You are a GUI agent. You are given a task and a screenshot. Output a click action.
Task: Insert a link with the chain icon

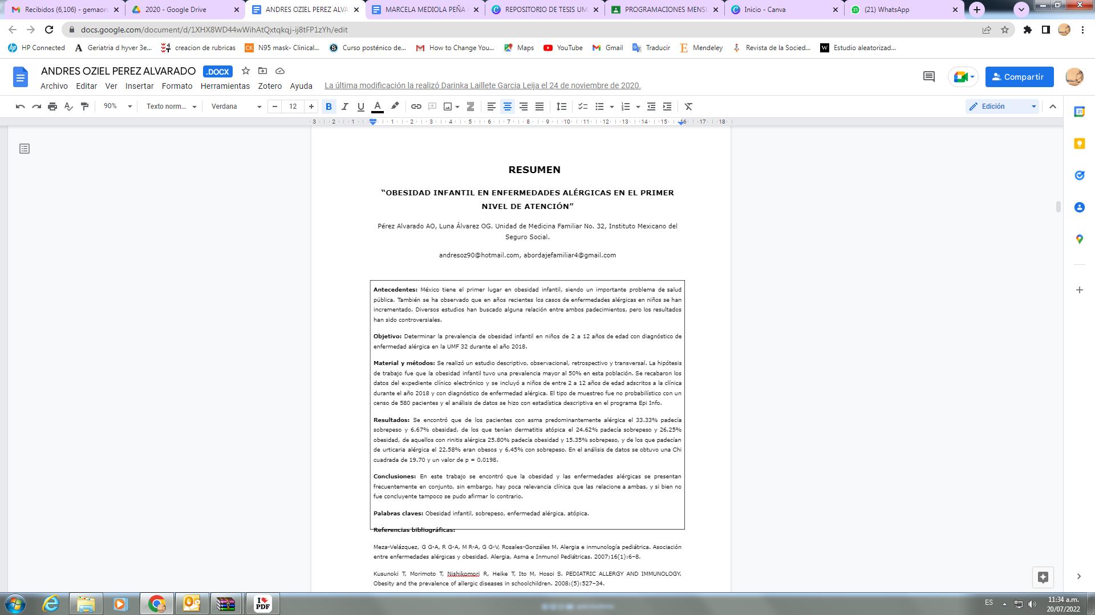pos(416,106)
